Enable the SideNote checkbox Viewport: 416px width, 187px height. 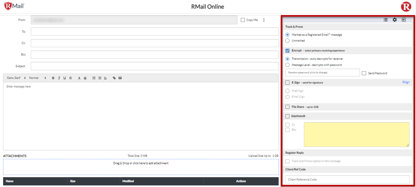287,116
